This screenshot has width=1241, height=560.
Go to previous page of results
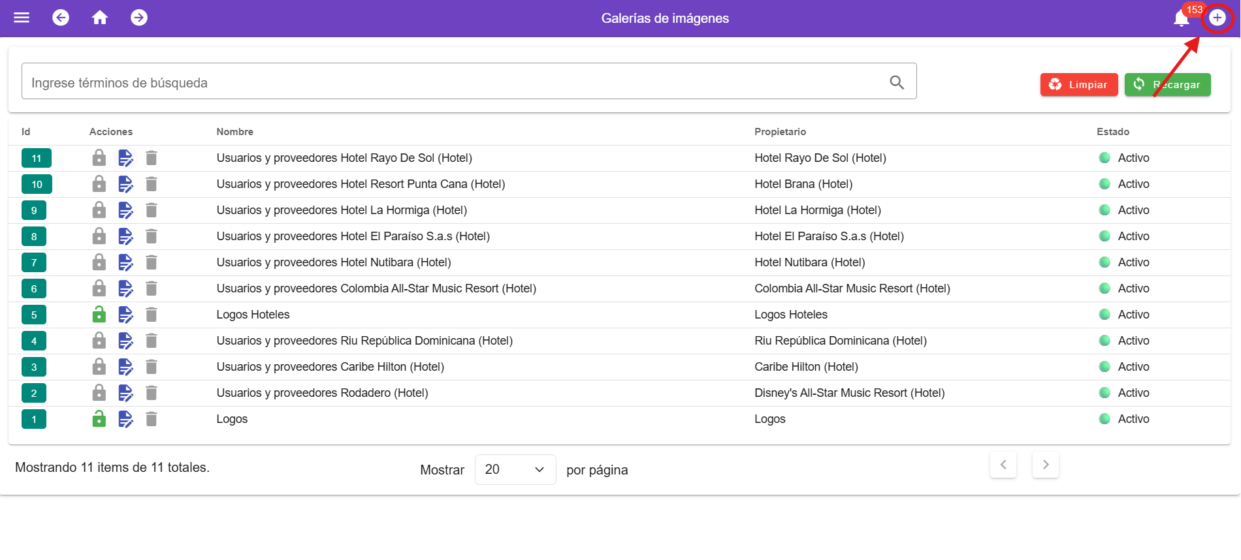[1003, 465]
